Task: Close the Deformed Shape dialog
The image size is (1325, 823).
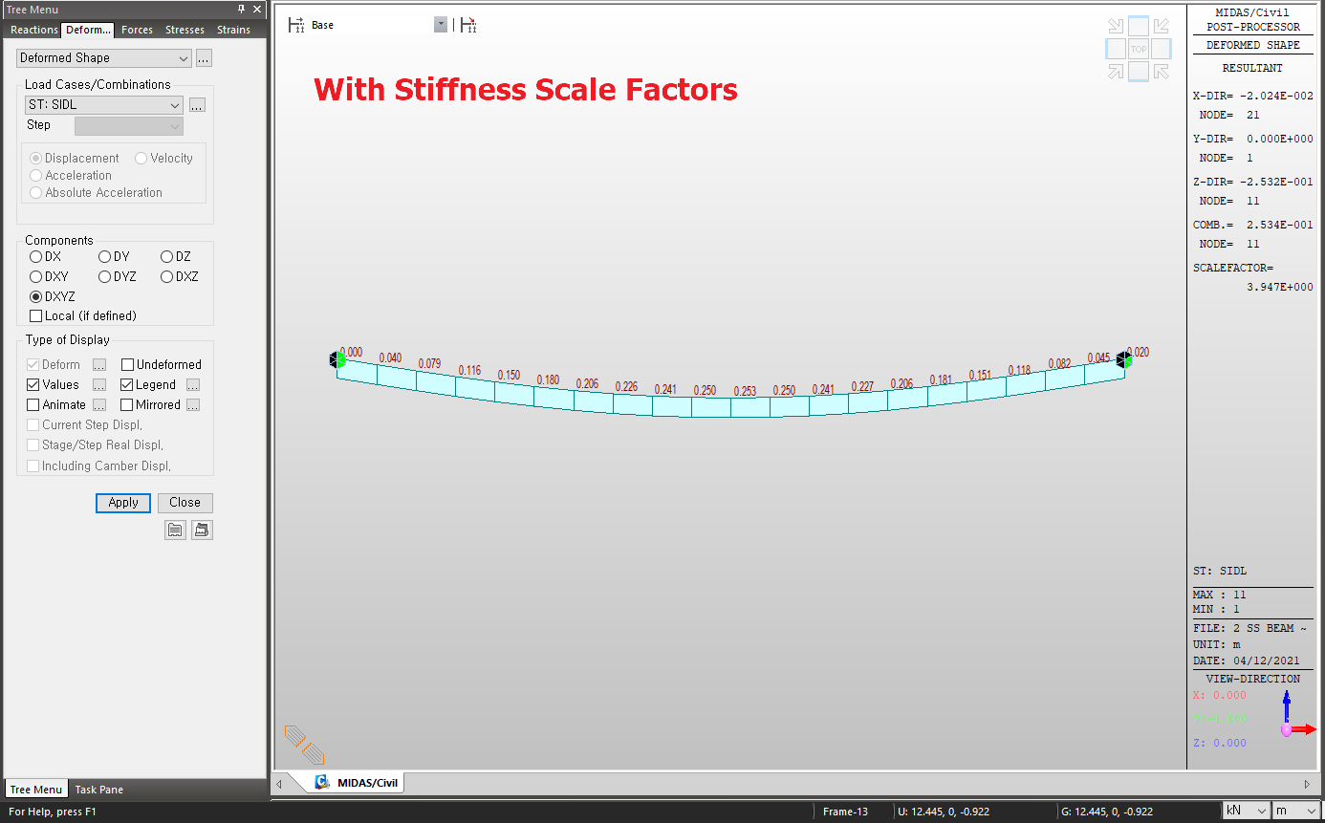Action: click(185, 502)
